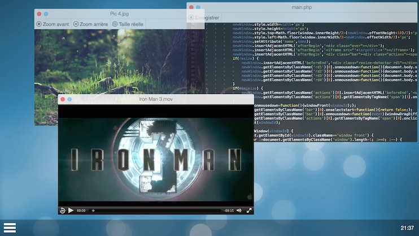The height and width of the screenshot is (236, 419).
Task: Click the main.php title bar
Action: point(302,7)
